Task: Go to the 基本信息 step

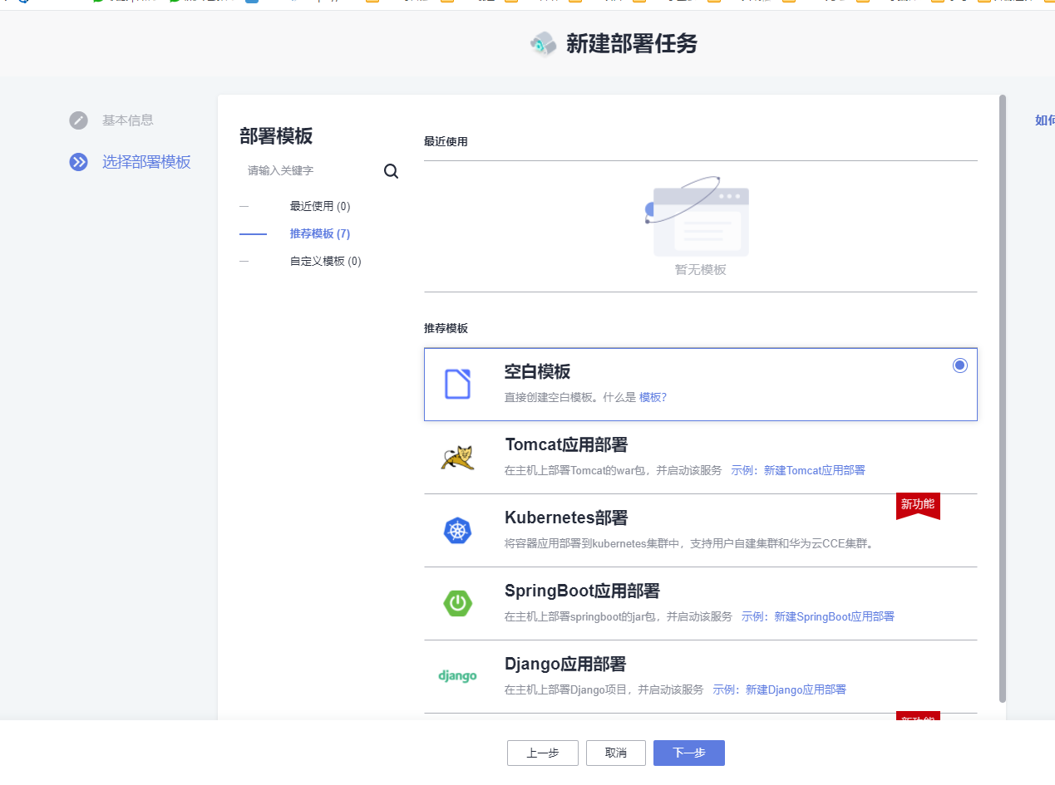Action: point(128,120)
